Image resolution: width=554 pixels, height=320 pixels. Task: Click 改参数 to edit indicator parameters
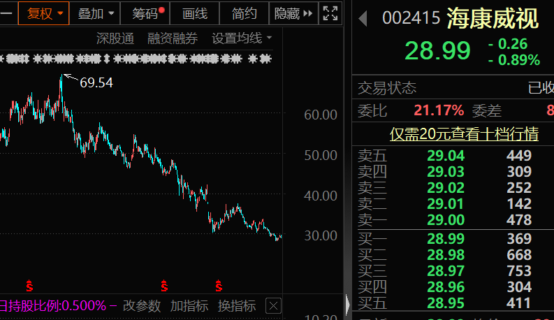pyautogui.click(x=142, y=306)
